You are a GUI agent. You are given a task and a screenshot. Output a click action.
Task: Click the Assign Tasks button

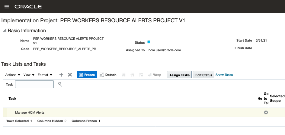click(179, 75)
